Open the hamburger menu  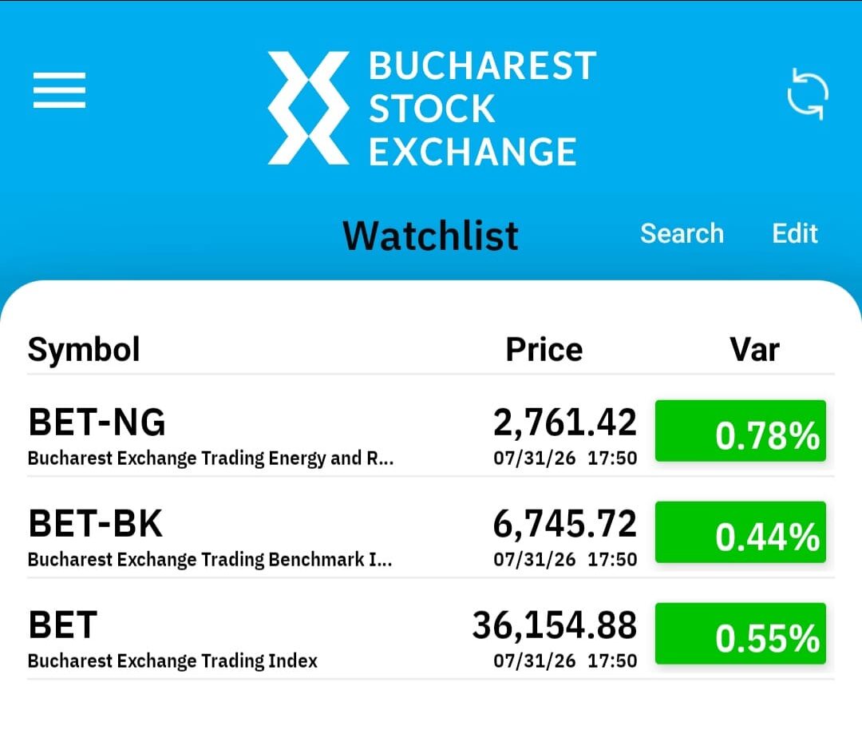(59, 89)
